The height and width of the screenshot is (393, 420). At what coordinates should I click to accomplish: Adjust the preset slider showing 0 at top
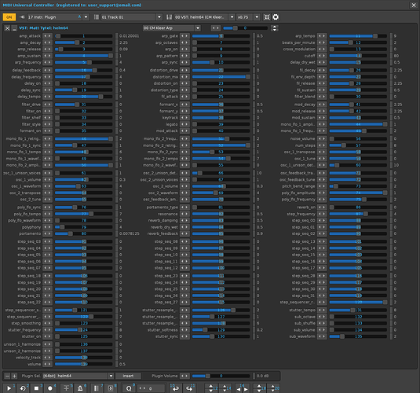point(245,28)
